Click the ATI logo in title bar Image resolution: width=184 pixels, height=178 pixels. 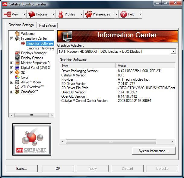5,4
